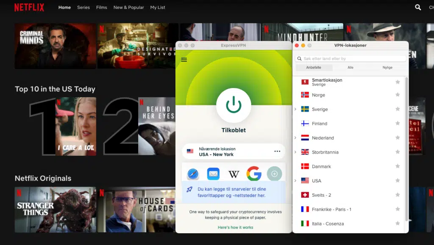Image resolution: width=434 pixels, height=245 pixels.
Task: Click the Norway flag icon
Action: click(305, 95)
